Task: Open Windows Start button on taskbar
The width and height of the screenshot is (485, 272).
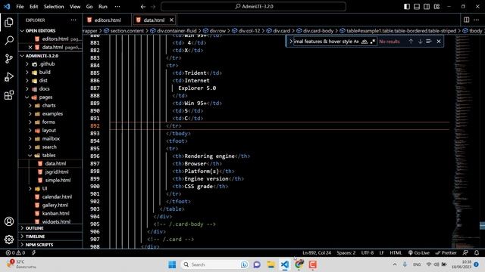Action: [172, 264]
